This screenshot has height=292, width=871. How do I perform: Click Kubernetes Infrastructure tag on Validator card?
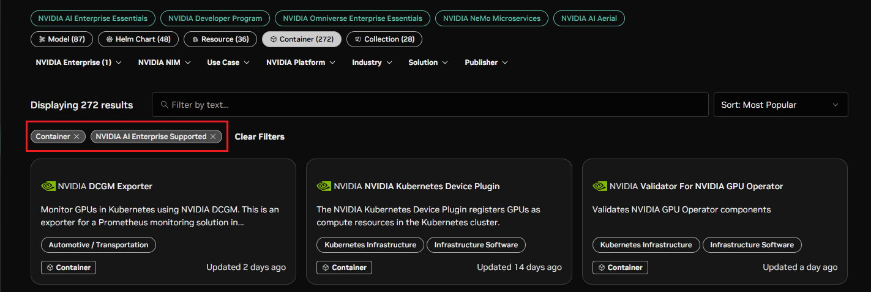tap(646, 245)
